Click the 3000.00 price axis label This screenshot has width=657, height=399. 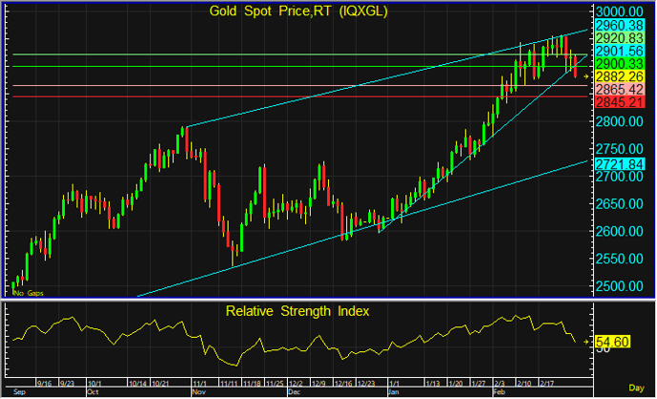point(618,10)
